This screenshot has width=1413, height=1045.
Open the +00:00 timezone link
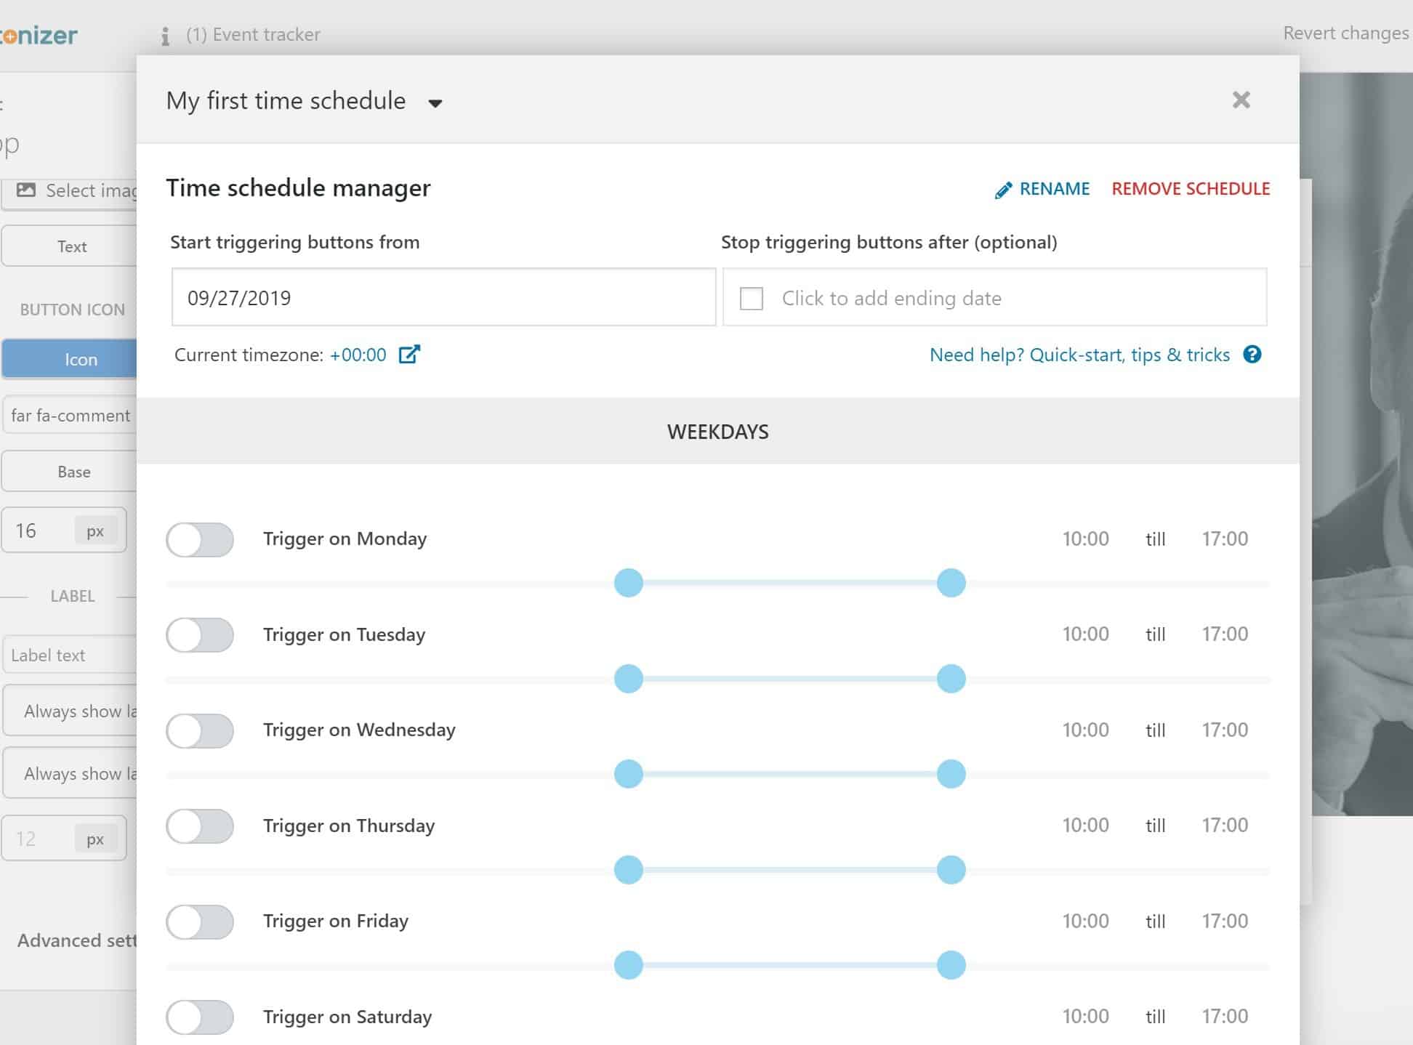pos(358,355)
